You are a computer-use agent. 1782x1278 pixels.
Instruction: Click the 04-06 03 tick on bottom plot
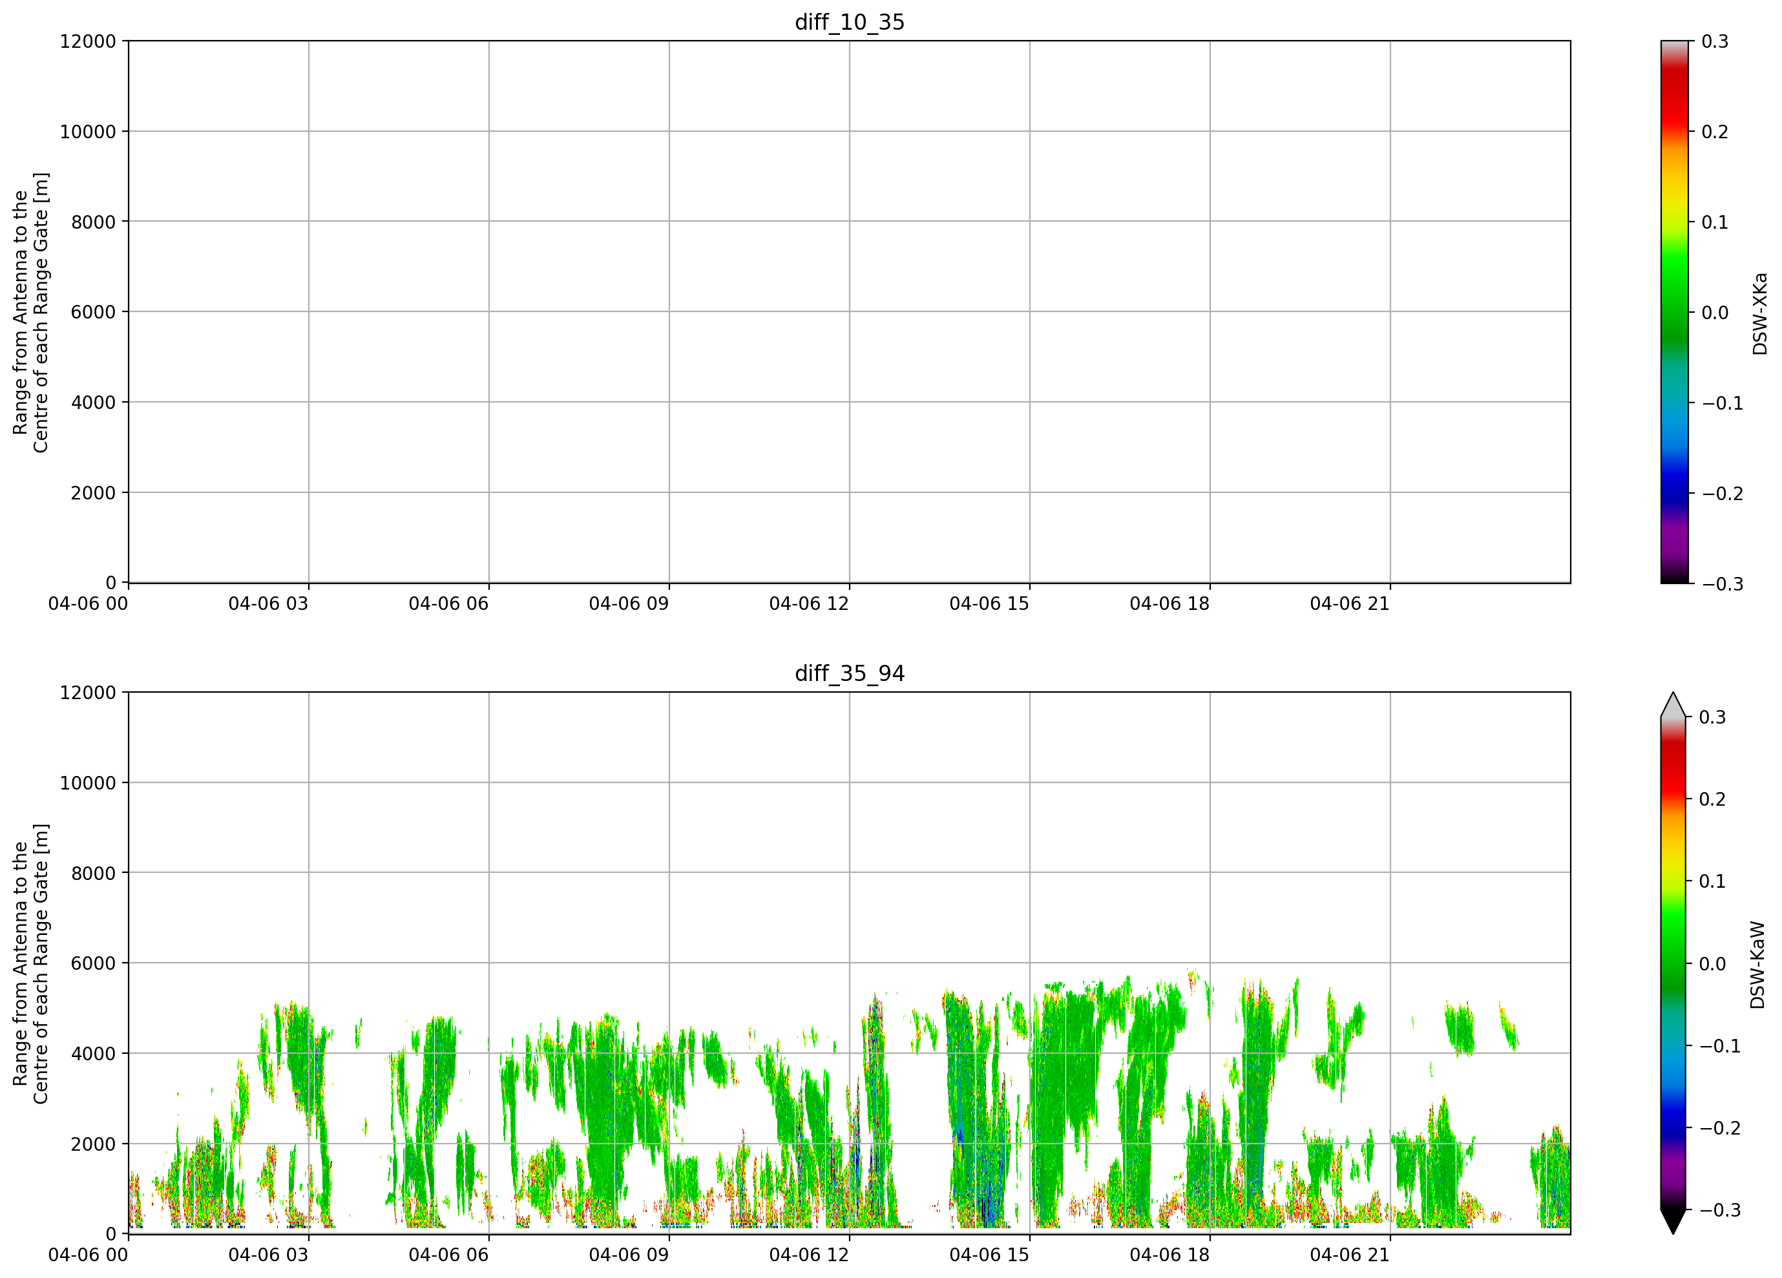(269, 1255)
